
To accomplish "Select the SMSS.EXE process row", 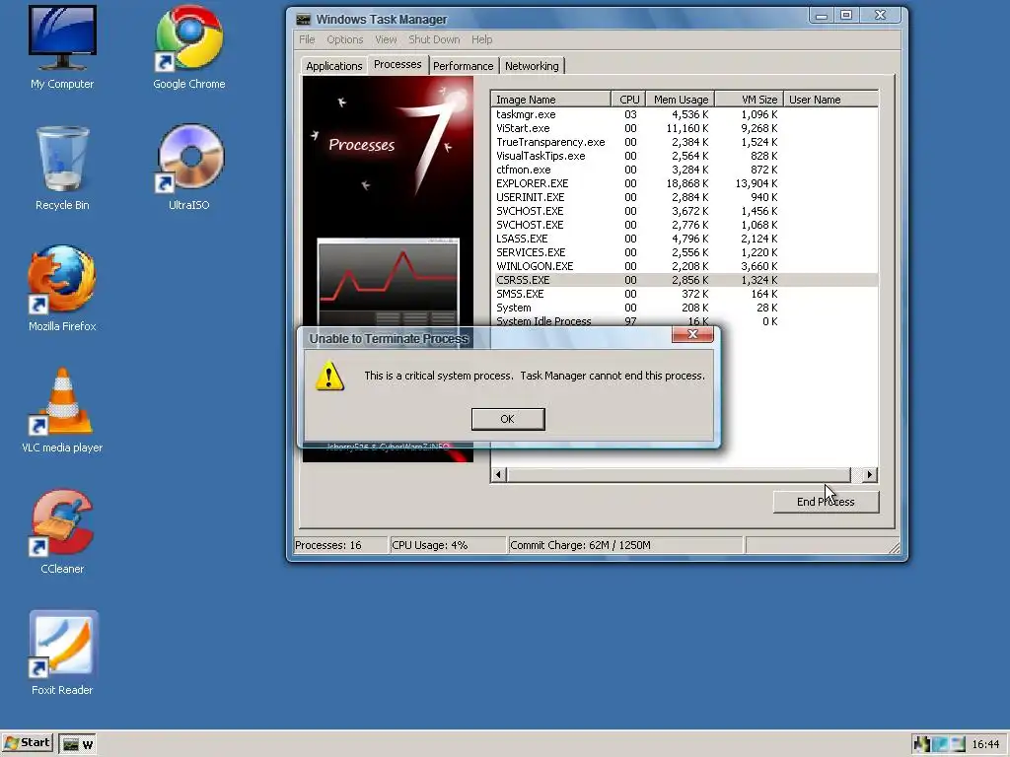I will point(685,294).
